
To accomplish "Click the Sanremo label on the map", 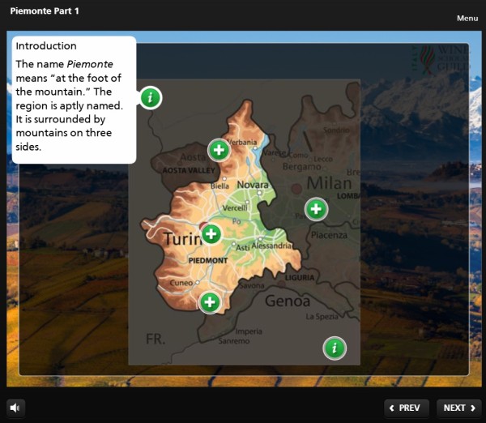I will [x=234, y=341].
